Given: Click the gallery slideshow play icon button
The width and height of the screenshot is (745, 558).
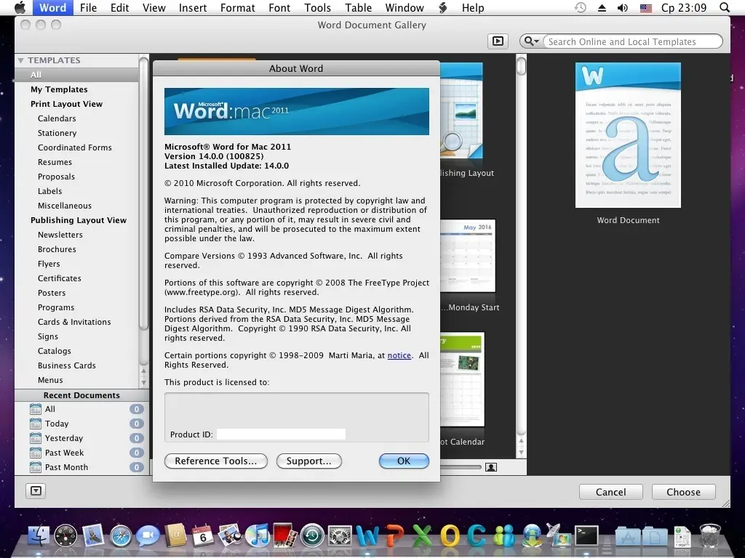Looking at the screenshot, I should click(x=498, y=41).
